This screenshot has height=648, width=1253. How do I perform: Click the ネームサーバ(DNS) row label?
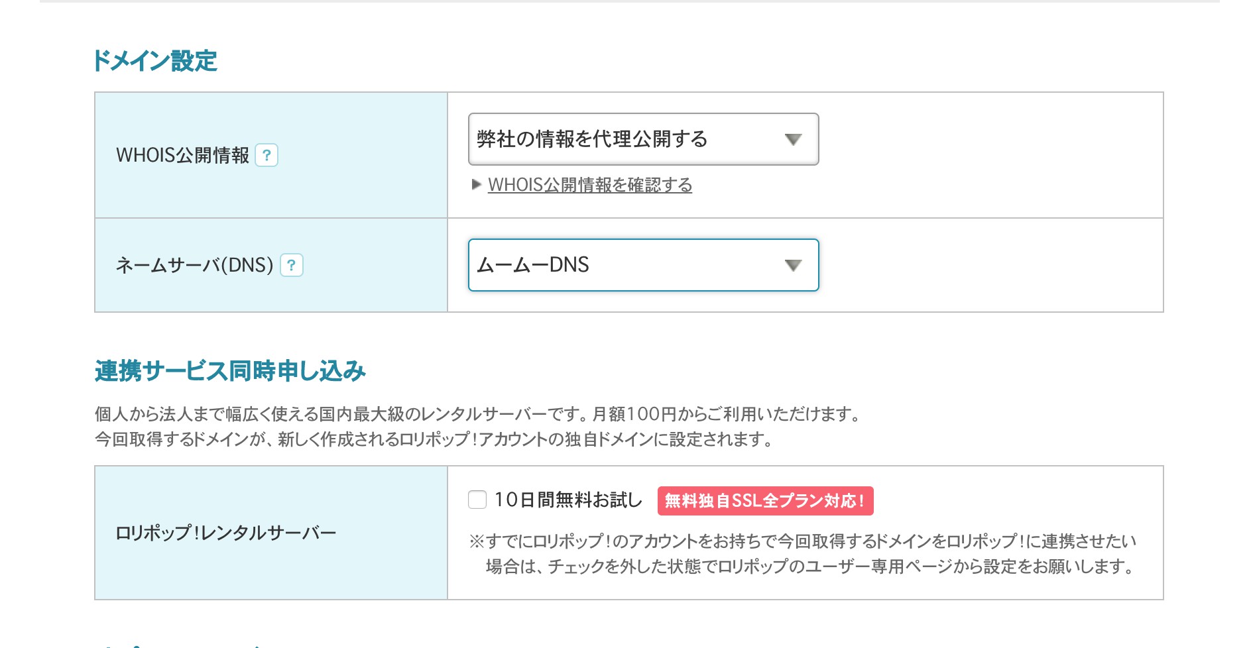click(194, 265)
